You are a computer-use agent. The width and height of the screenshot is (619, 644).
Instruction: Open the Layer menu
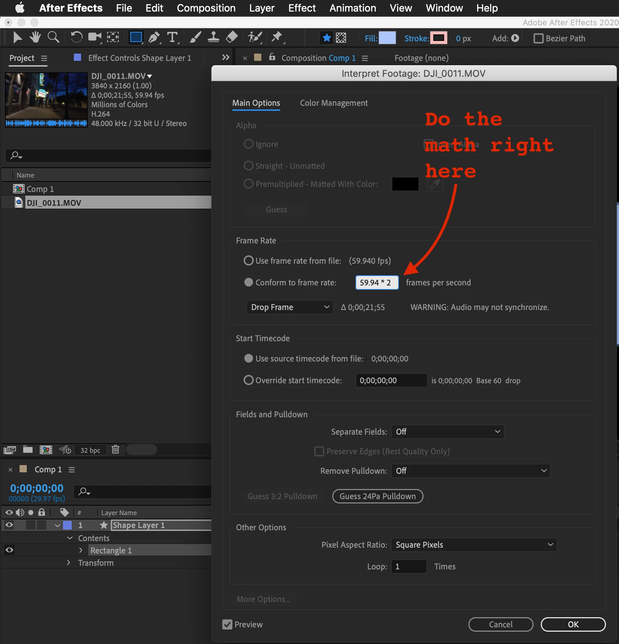click(262, 8)
